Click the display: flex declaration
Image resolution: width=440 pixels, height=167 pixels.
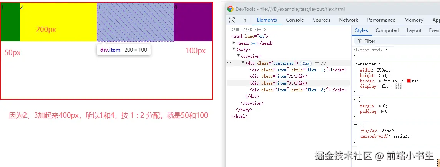pos(377,86)
